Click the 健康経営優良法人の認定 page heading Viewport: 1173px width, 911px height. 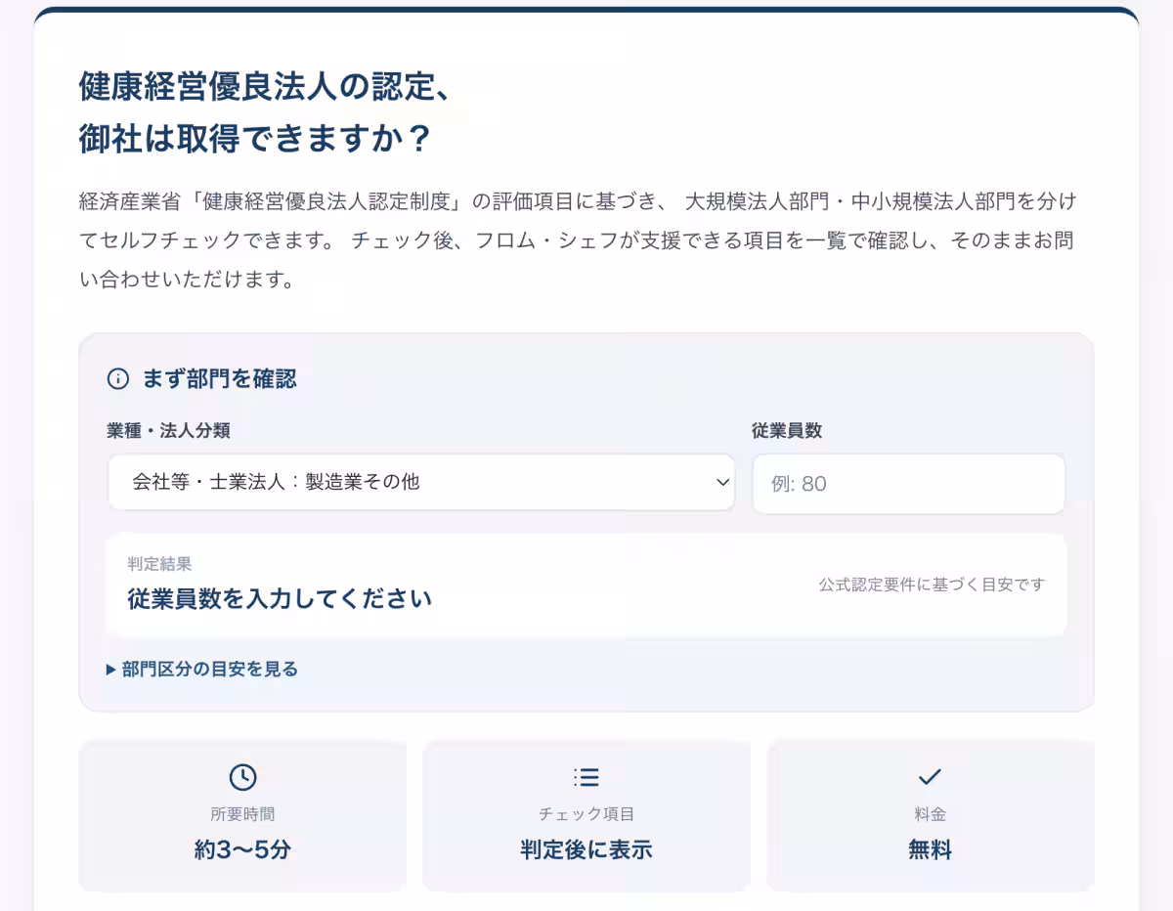click(x=264, y=112)
